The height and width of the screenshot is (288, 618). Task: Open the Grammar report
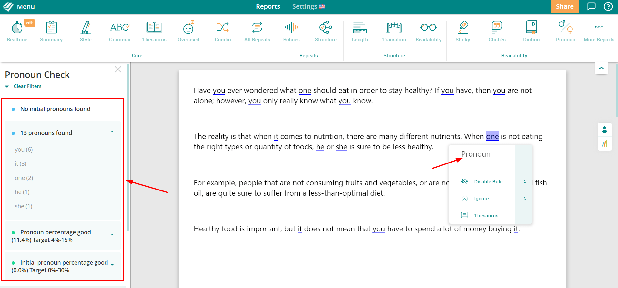pyautogui.click(x=120, y=31)
